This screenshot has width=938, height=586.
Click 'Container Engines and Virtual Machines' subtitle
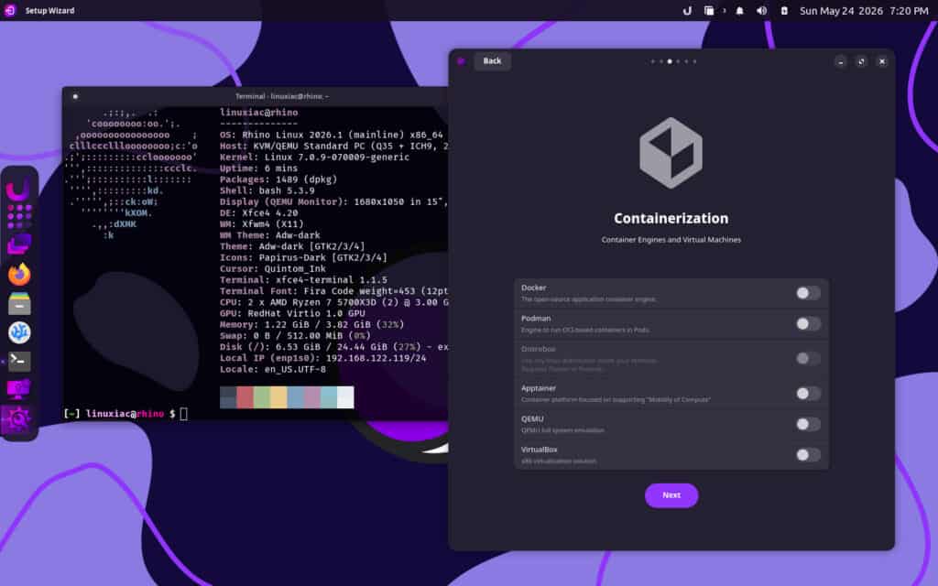coord(671,240)
